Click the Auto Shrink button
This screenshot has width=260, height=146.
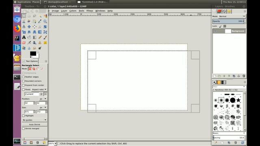click(35, 125)
